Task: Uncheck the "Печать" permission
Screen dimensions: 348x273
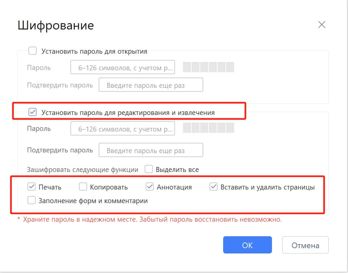Action: point(32,187)
